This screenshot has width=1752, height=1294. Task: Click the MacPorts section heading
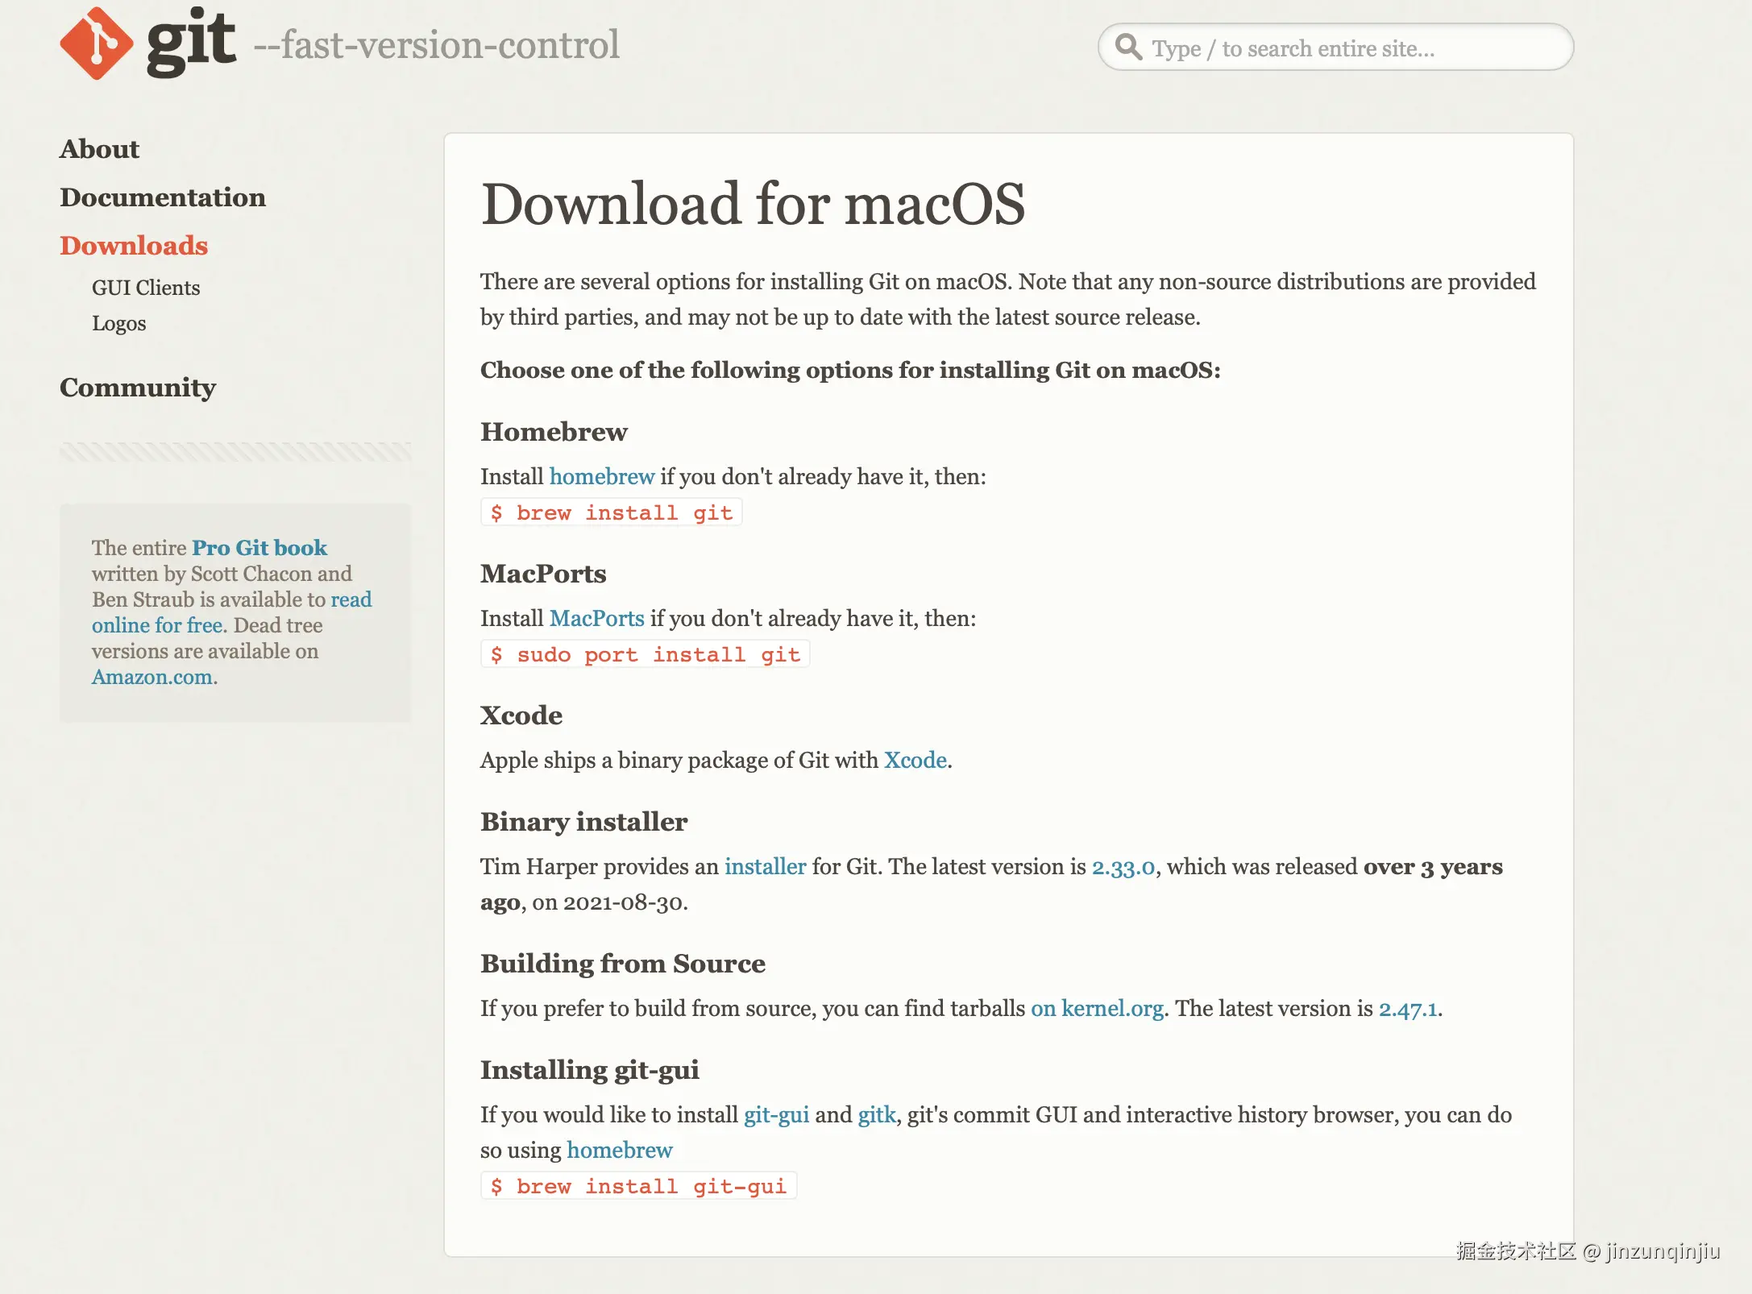click(543, 574)
